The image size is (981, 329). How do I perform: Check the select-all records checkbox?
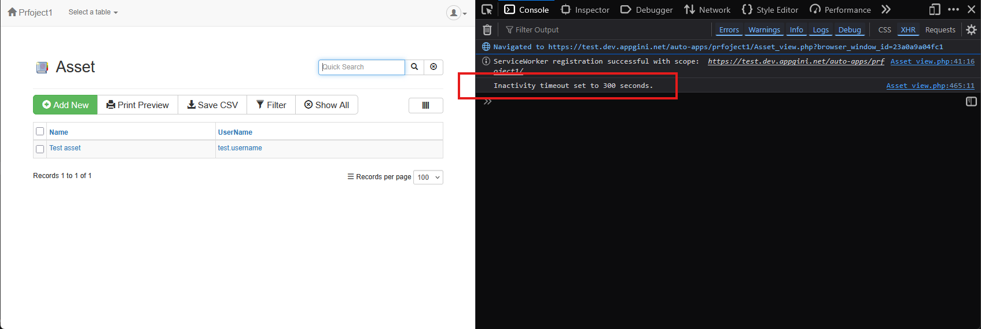(40, 132)
